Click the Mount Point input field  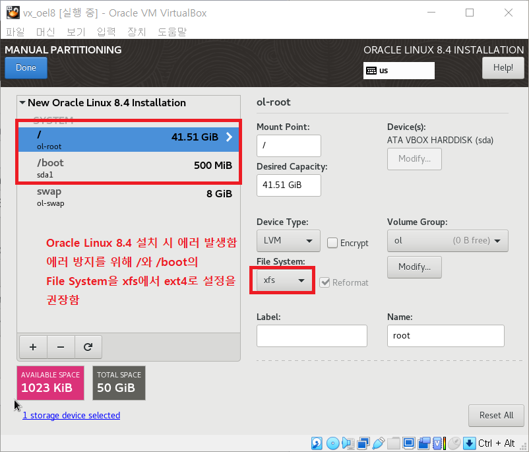(x=289, y=146)
